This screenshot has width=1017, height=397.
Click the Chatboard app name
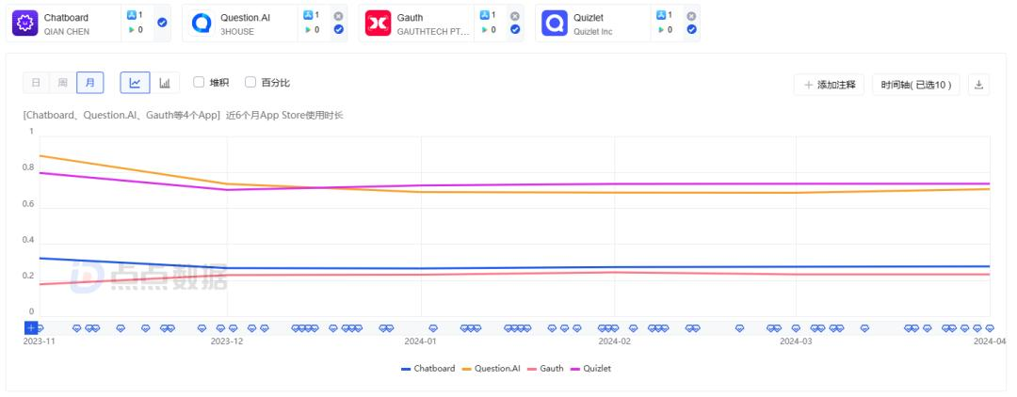[66, 18]
